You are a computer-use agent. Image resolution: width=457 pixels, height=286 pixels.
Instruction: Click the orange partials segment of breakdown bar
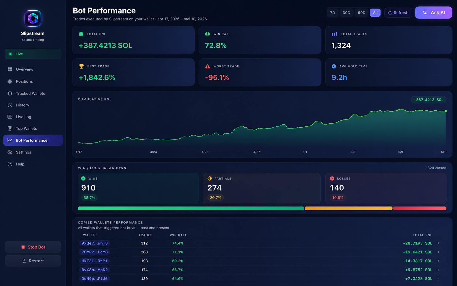point(348,208)
